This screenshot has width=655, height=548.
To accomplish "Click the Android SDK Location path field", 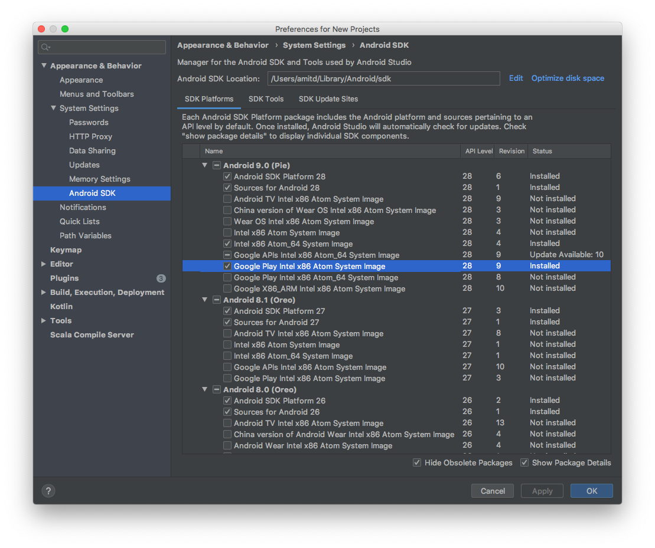I will 383,78.
